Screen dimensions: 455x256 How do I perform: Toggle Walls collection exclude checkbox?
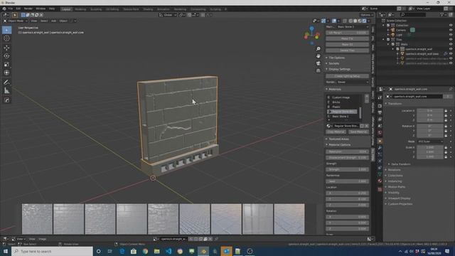click(393, 44)
